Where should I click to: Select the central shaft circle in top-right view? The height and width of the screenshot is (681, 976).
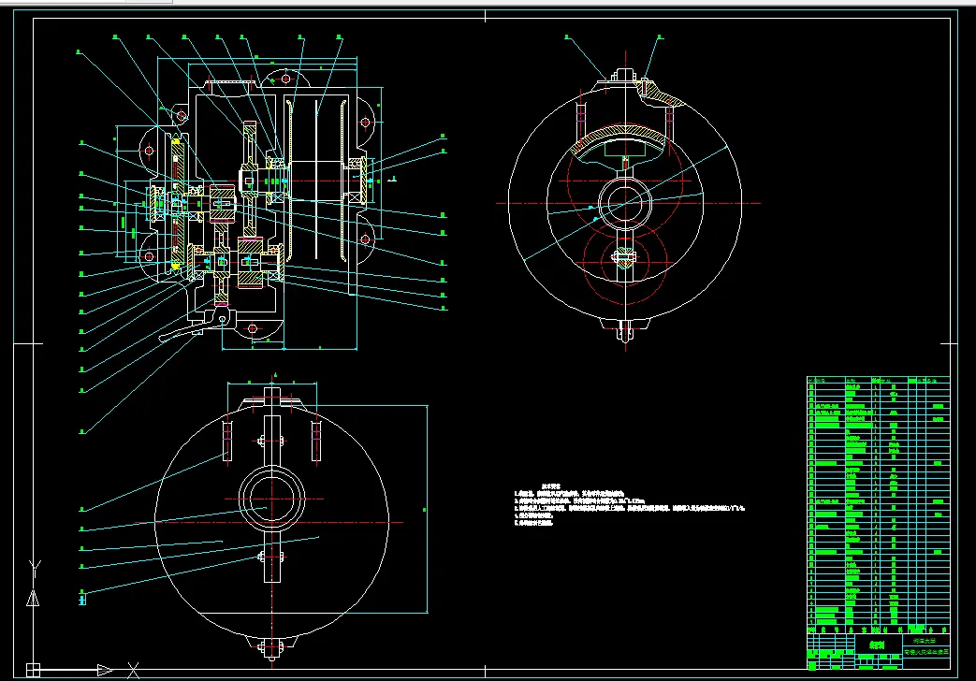coord(625,203)
